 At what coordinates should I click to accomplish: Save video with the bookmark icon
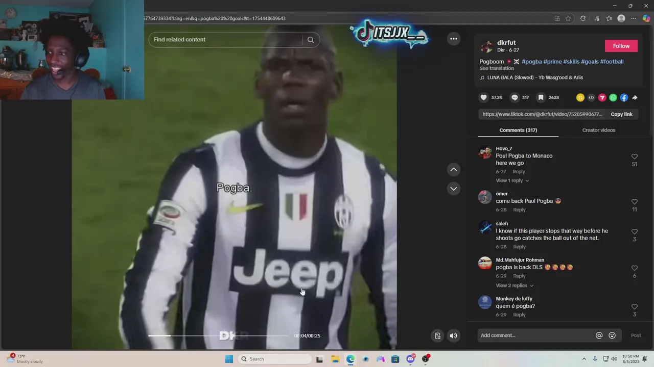click(541, 97)
